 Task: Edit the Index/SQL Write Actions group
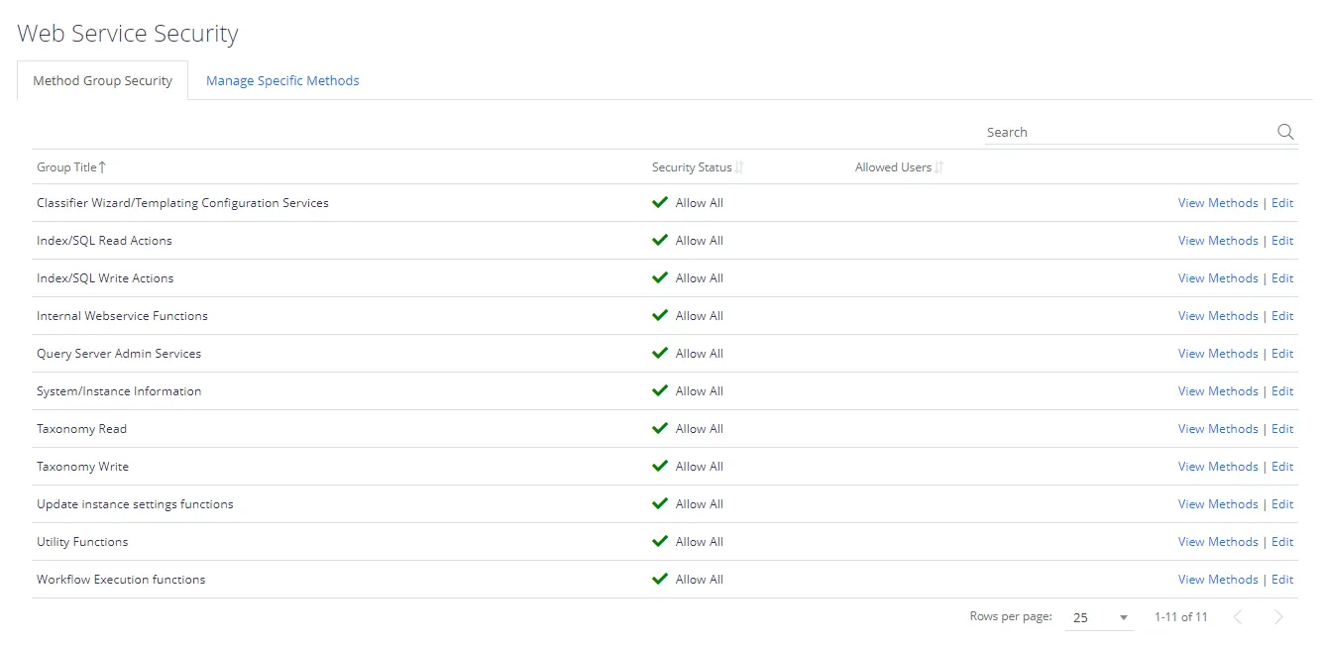(1282, 278)
